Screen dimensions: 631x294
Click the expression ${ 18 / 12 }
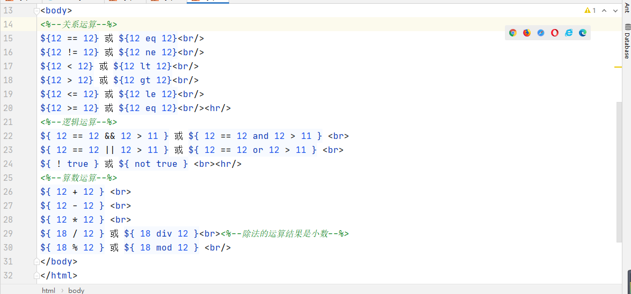[72, 234]
